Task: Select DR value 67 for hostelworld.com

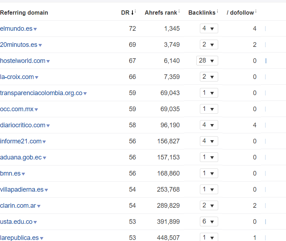Action: click(132, 61)
